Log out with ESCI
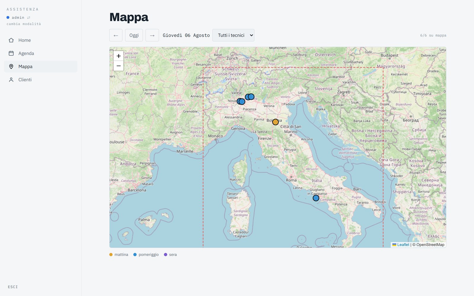Image resolution: width=474 pixels, height=296 pixels. (13, 287)
